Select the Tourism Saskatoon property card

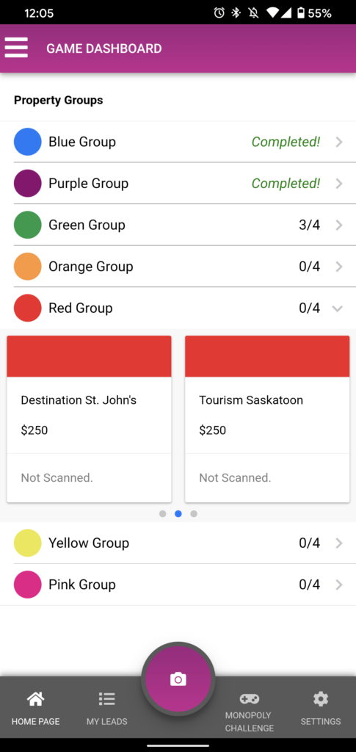coord(267,419)
